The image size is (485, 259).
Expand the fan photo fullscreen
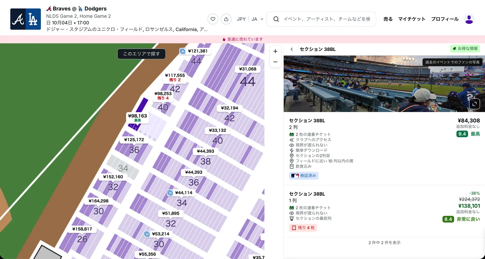click(x=474, y=104)
